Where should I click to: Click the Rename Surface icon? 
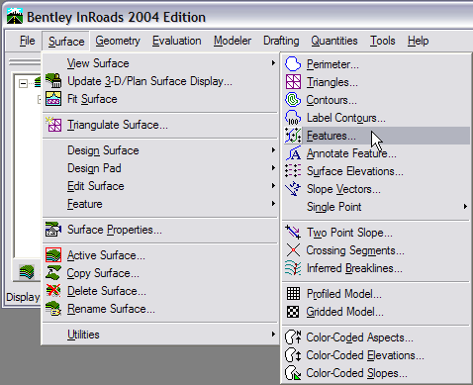(x=53, y=309)
